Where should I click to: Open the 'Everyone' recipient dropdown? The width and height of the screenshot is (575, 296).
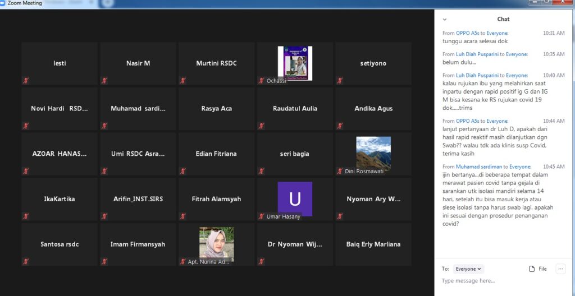(468, 269)
